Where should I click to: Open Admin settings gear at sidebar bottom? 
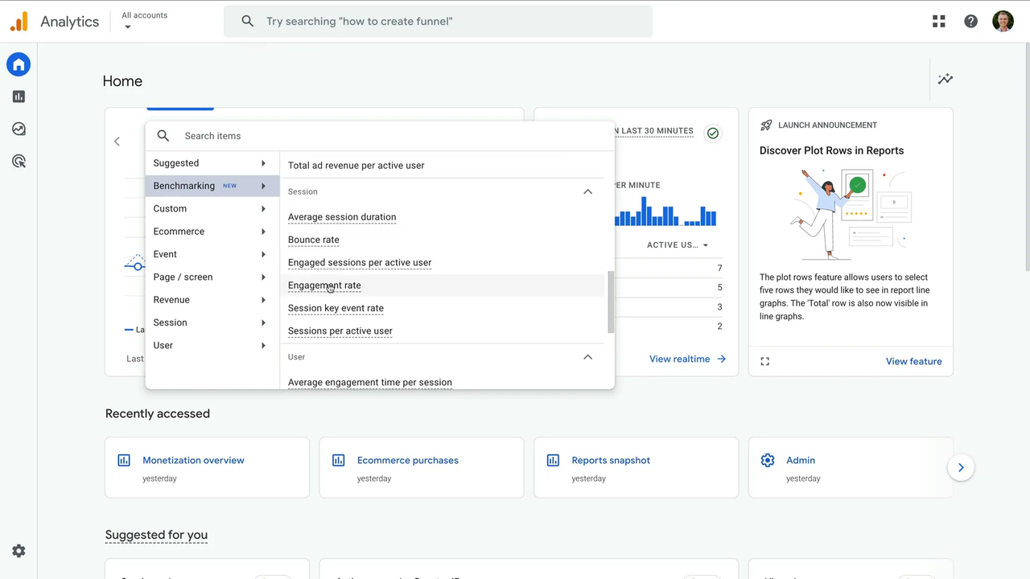click(18, 550)
